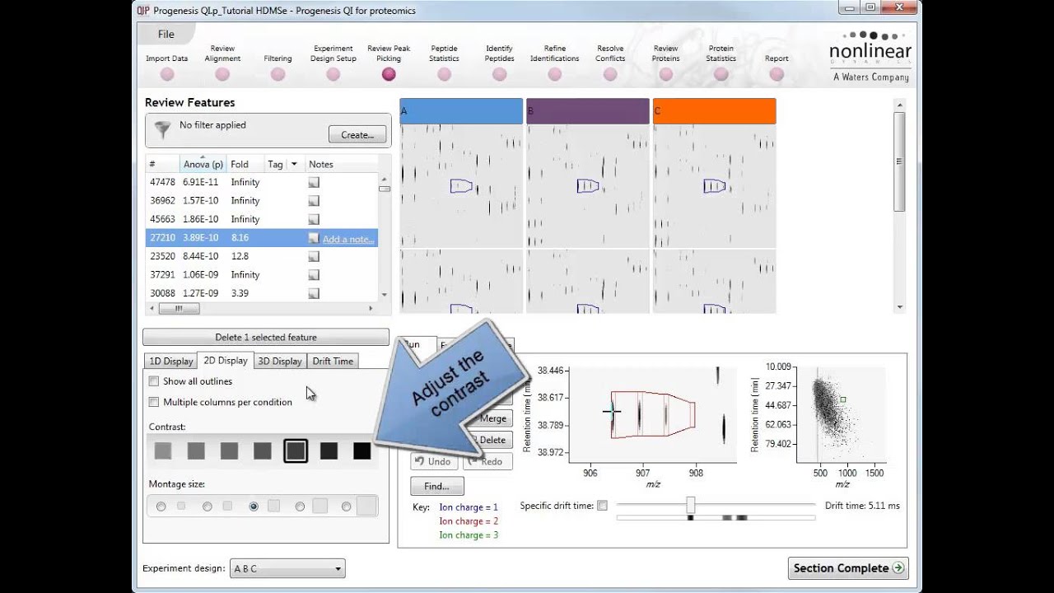Click note icon for feature 47478
Viewport: 1054px width, 593px height.
(313, 182)
